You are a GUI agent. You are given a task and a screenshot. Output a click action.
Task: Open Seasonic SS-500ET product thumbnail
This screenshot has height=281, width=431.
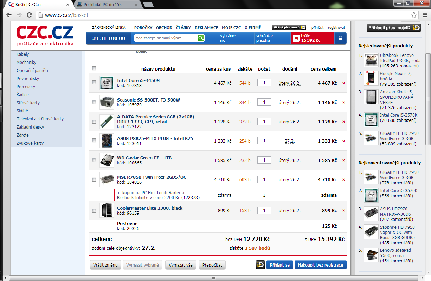[x=107, y=102]
